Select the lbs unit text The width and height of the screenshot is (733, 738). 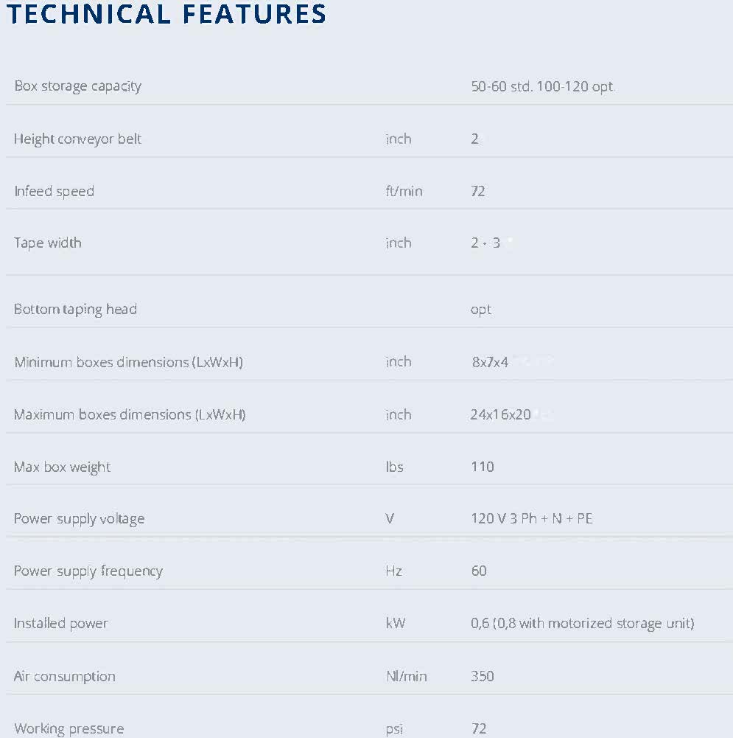tap(394, 467)
